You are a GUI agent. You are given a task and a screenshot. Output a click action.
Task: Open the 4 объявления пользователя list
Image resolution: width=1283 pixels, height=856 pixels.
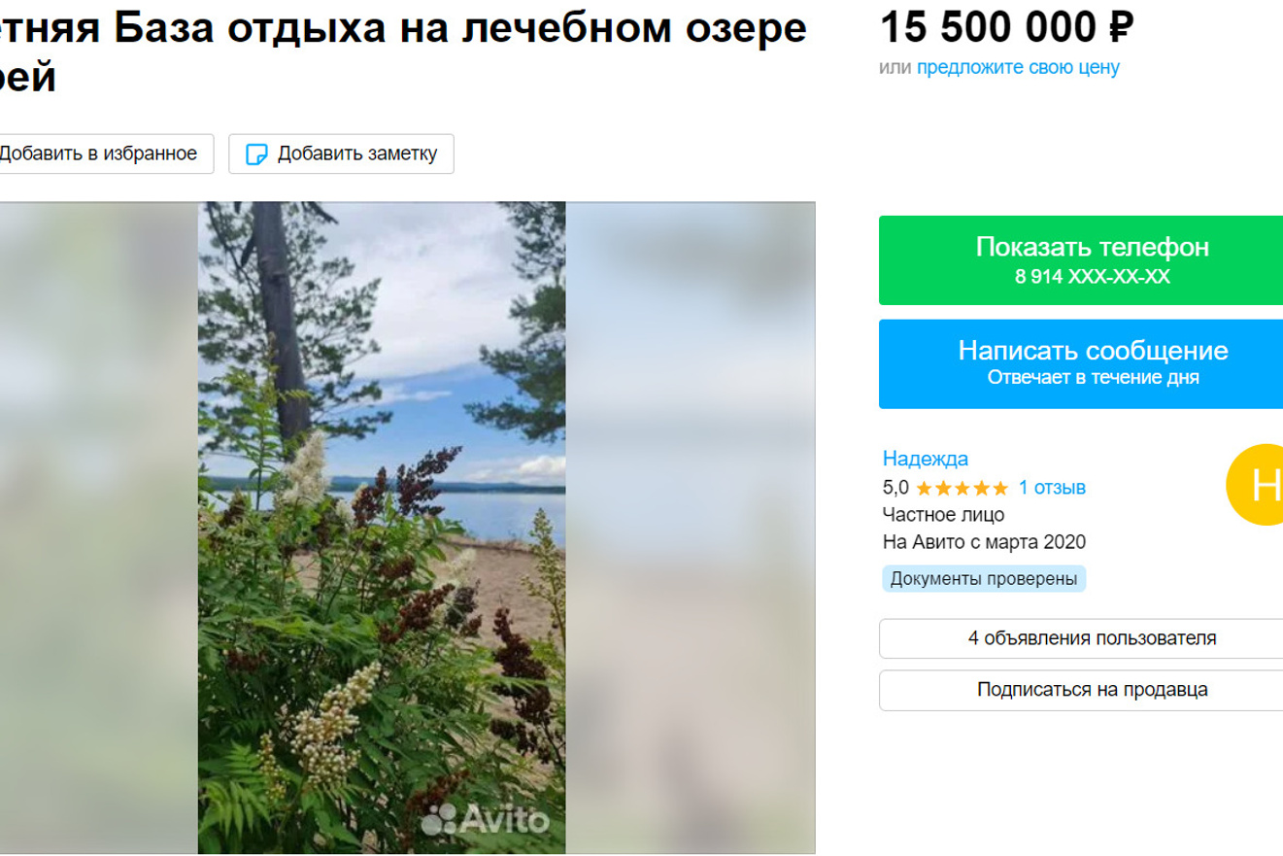pyautogui.click(x=1092, y=638)
